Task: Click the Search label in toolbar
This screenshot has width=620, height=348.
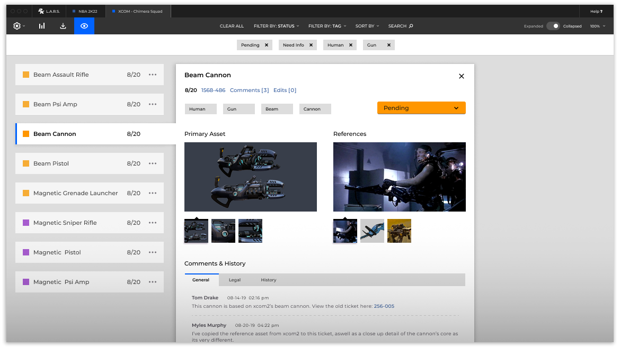Action: click(x=397, y=26)
